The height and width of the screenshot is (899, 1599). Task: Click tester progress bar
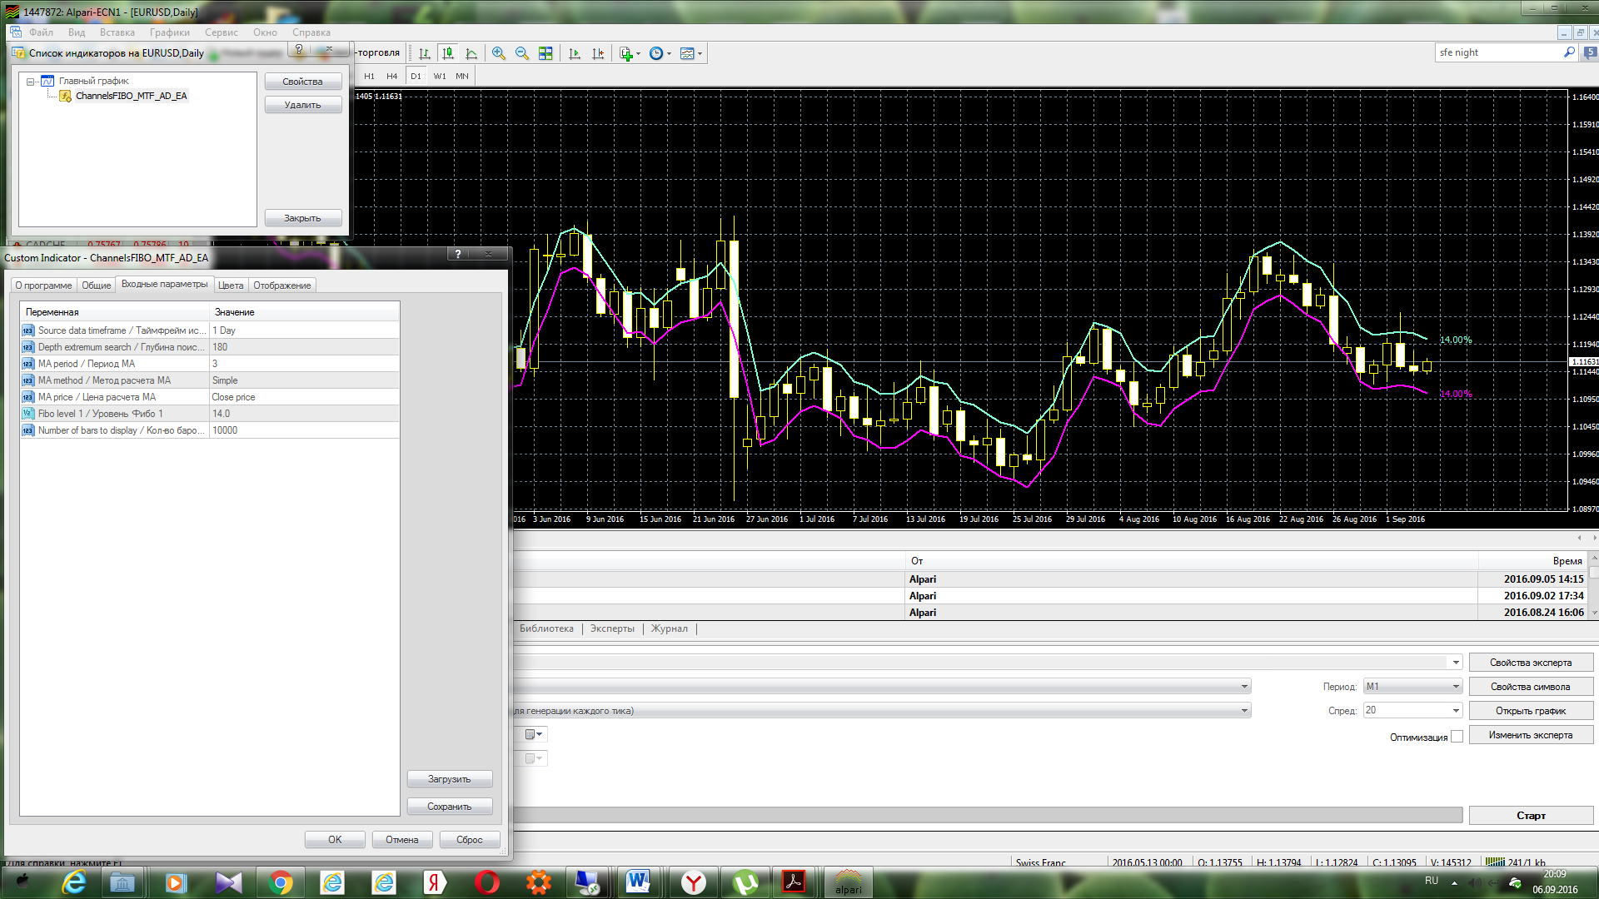(988, 815)
